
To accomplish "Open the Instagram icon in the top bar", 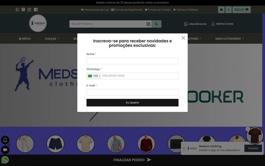I will (29, 10).
